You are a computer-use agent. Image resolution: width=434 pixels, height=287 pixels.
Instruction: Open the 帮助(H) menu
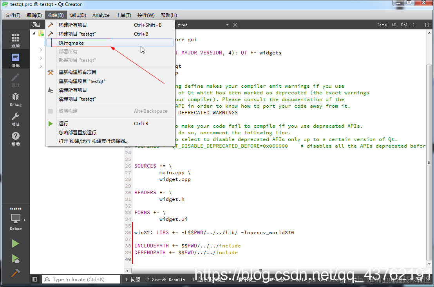point(169,15)
